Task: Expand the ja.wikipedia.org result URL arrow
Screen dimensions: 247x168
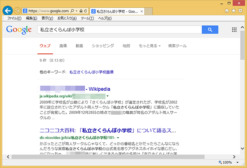Action: click(108, 96)
